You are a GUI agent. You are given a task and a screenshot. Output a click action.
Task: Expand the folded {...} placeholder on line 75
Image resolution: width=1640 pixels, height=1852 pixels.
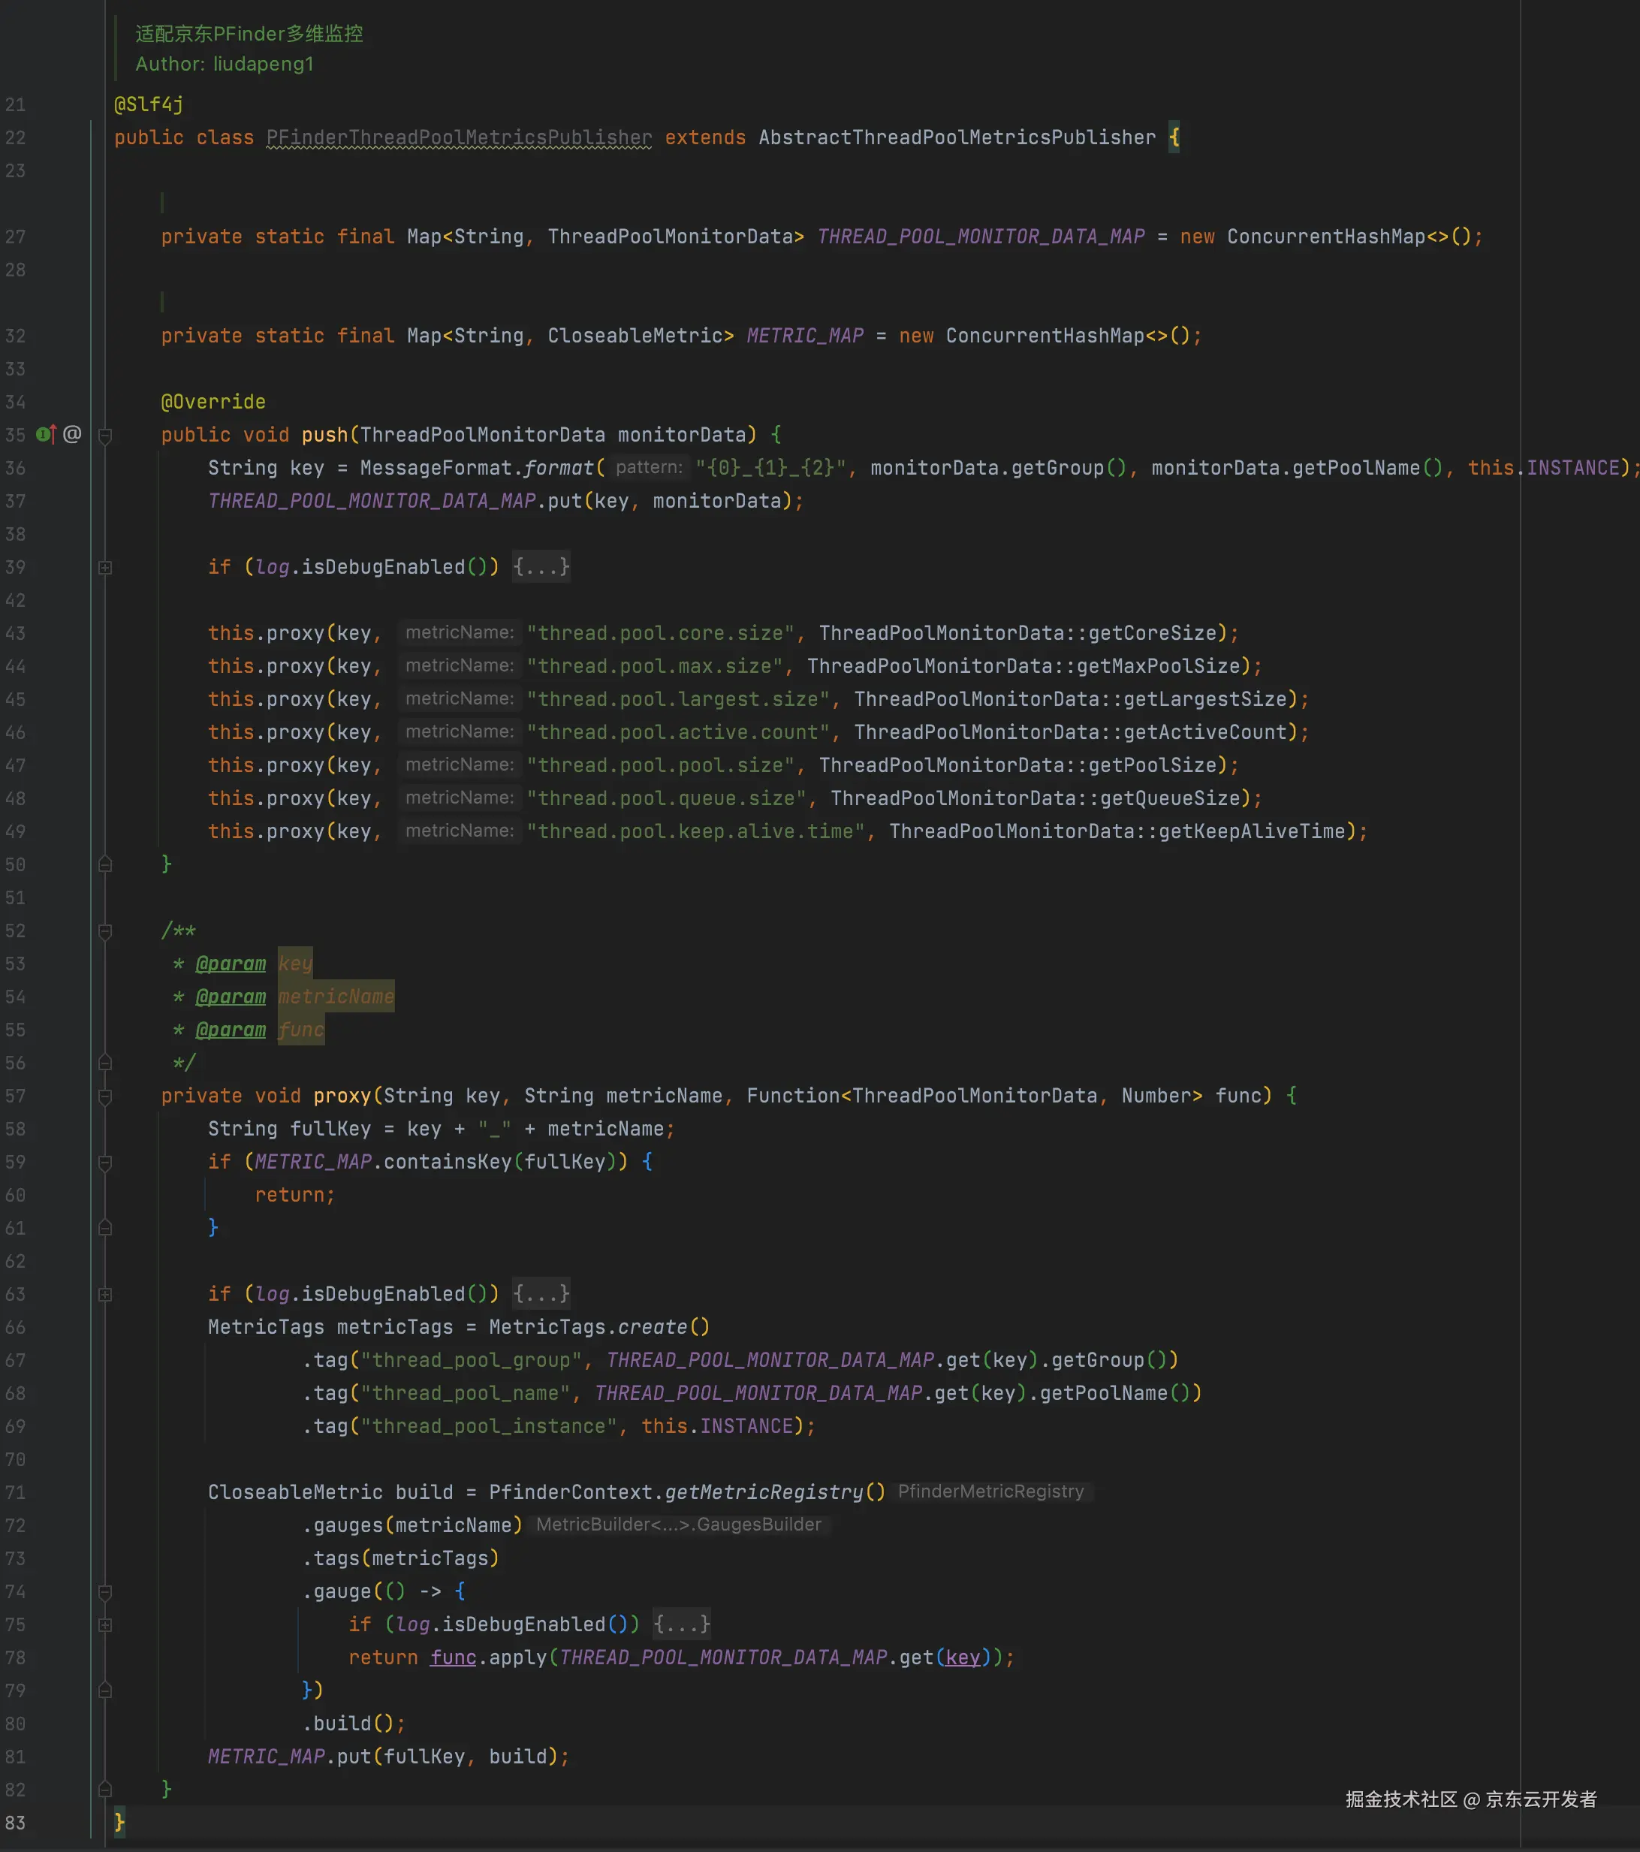pyautogui.click(x=681, y=1624)
